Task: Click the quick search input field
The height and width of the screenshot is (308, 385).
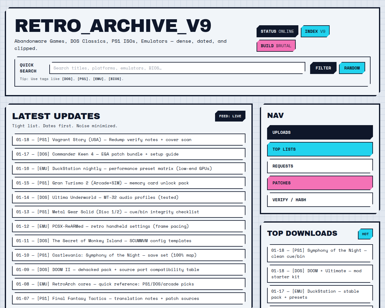Action: [177, 68]
